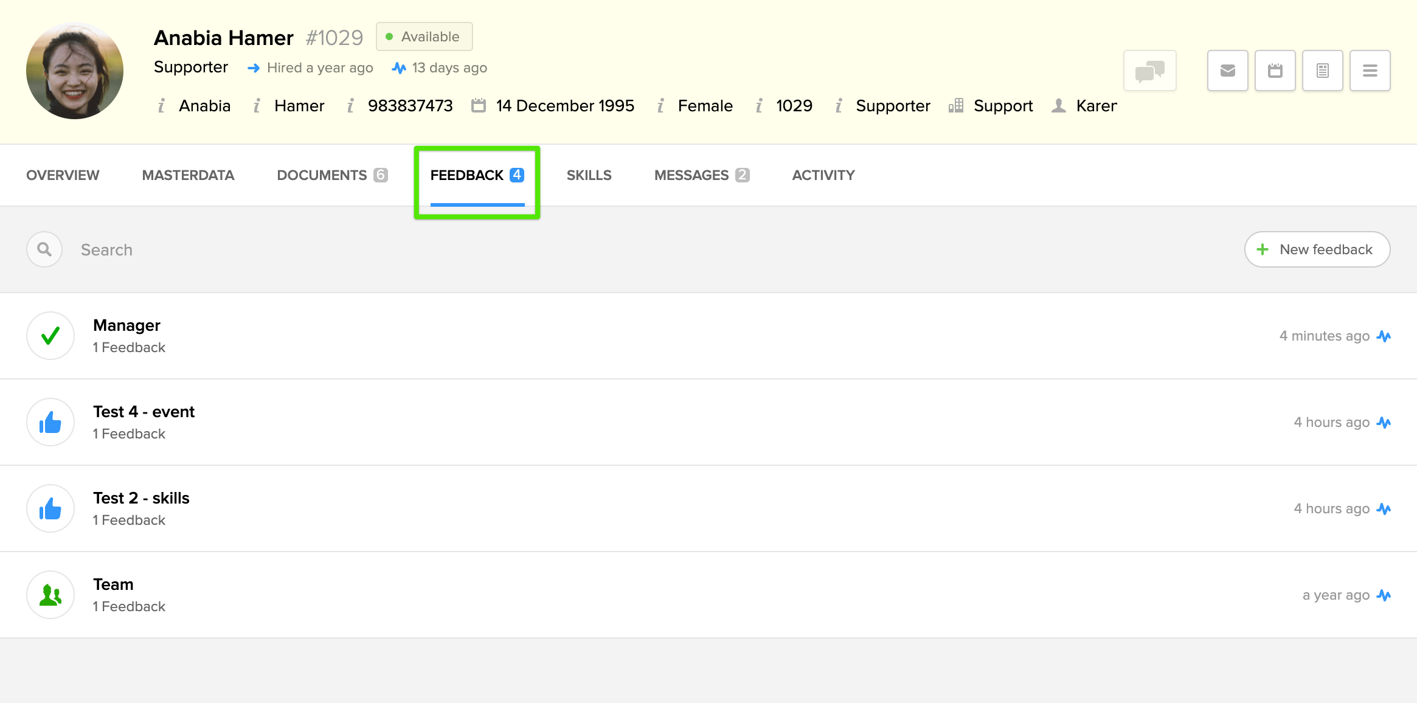Open the hamburger menu icon button

coord(1370,71)
